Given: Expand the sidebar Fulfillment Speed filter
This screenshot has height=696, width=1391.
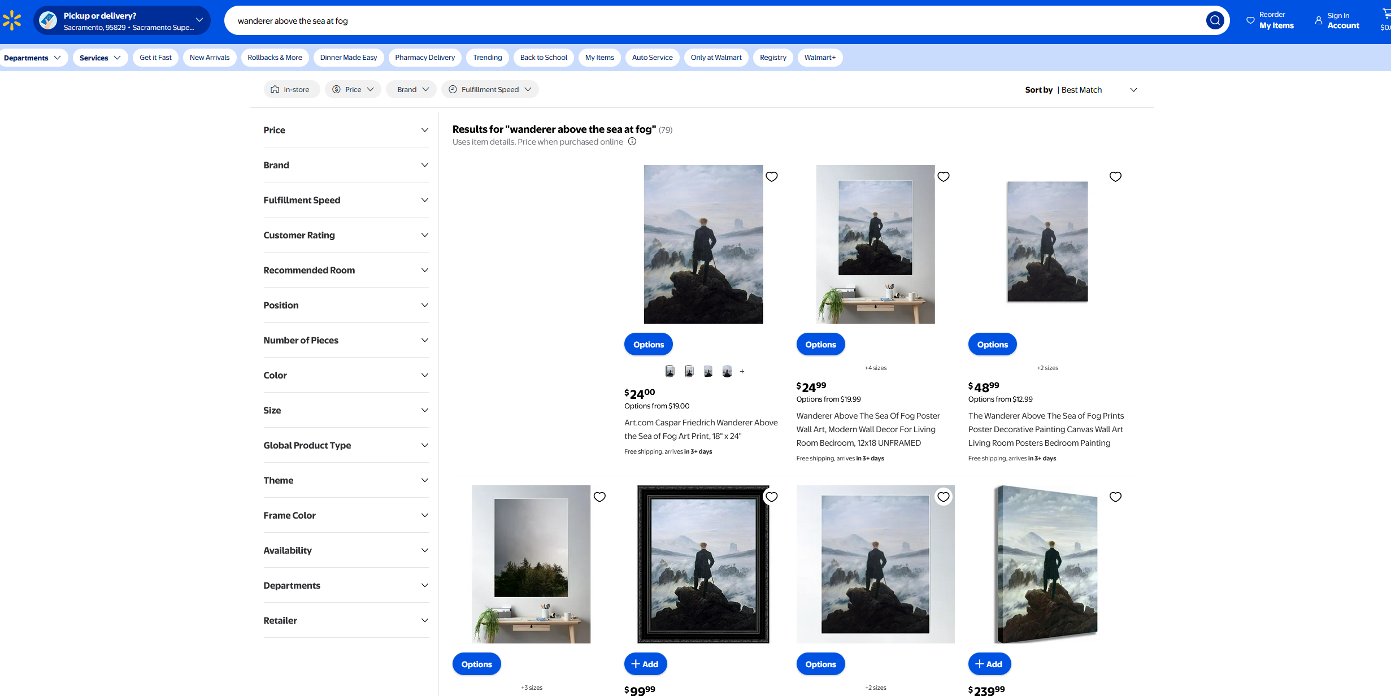Looking at the screenshot, I should point(346,200).
